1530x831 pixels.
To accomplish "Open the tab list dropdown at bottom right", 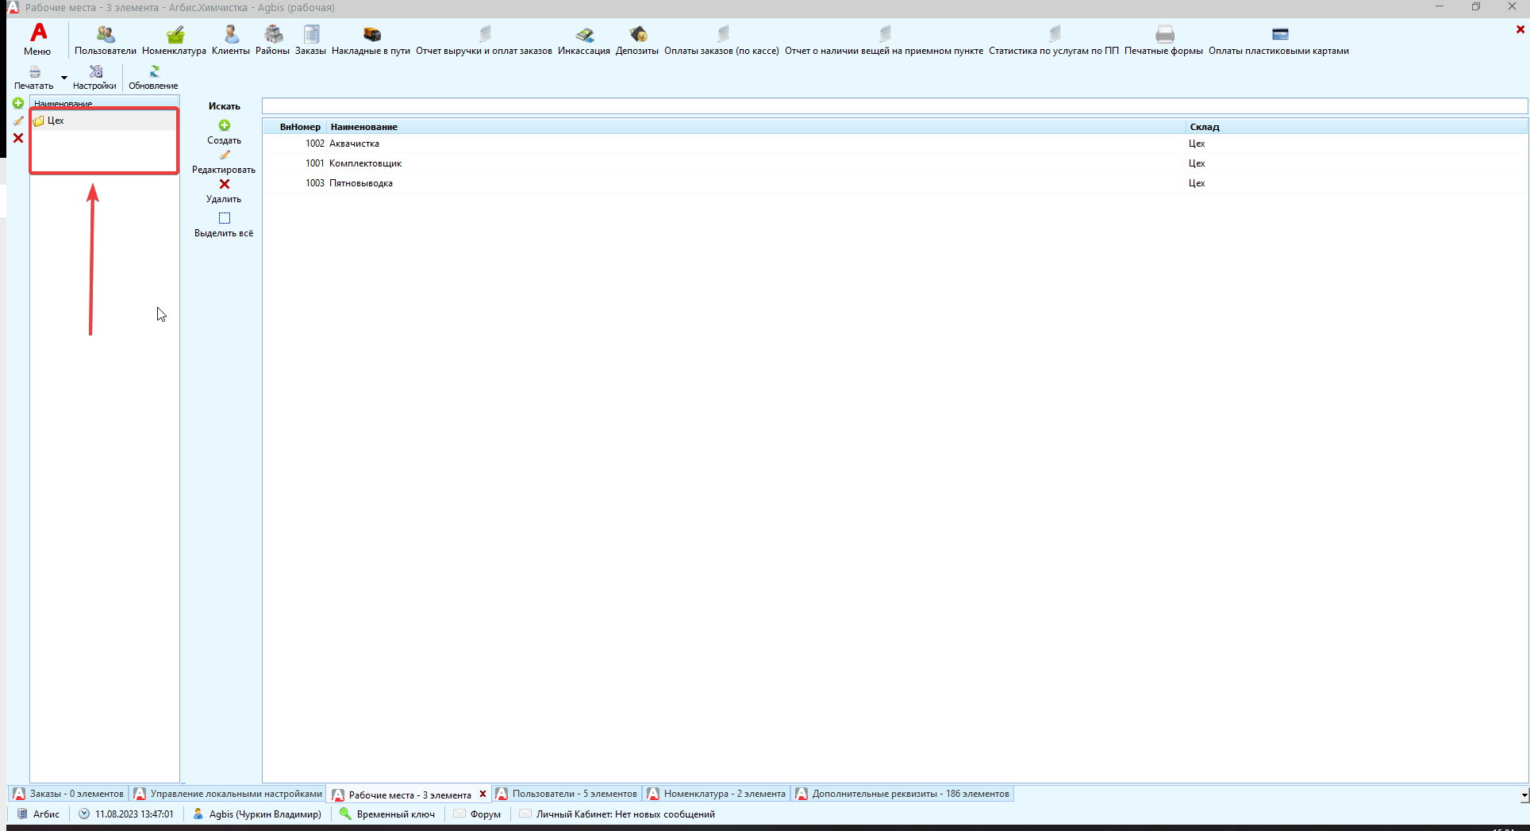I will click(x=1524, y=795).
